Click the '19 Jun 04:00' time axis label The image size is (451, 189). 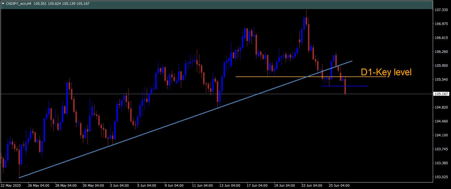point(285,186)
